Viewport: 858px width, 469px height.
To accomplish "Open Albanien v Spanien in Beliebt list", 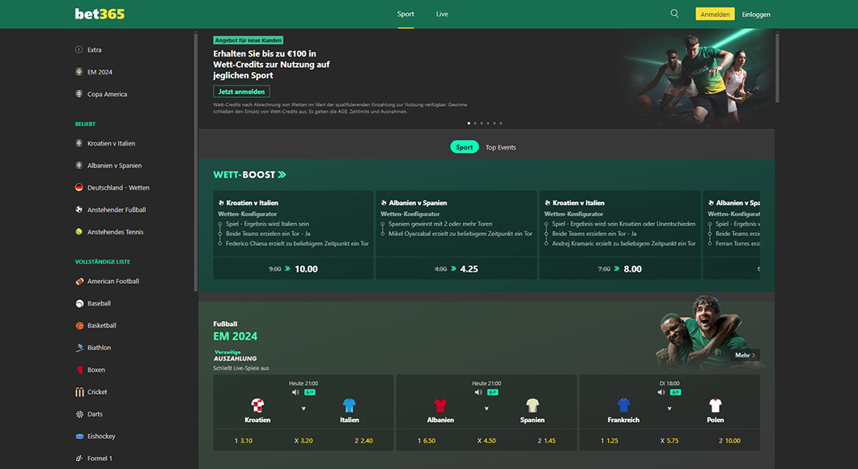I will (114, 165).
